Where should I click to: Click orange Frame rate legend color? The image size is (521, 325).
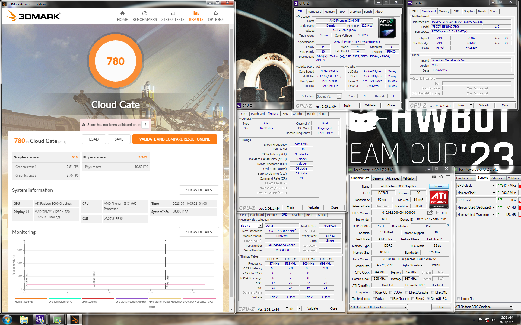(31, 298)
